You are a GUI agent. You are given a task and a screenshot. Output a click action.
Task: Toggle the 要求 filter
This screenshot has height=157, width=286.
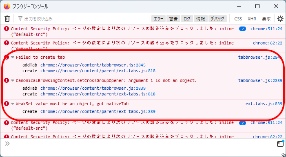click(x=266, y=19)
